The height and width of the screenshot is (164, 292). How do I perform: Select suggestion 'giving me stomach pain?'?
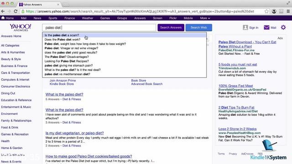tap(124, 66)
